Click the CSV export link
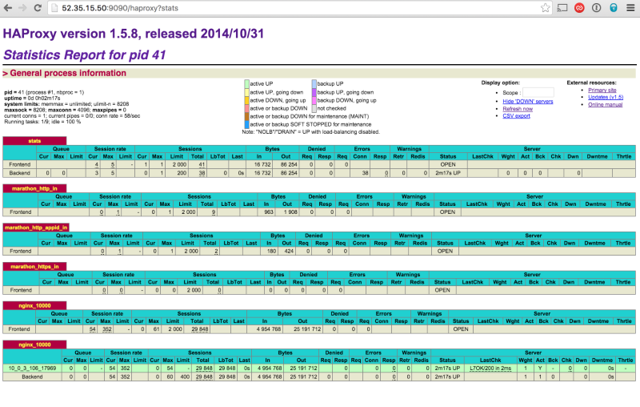The image size is (640, 407). pos(516,116)
